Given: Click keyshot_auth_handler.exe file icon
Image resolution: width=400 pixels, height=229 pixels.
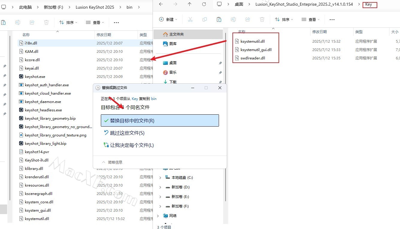Looking at the screenshot, I should tap(21, 85).
